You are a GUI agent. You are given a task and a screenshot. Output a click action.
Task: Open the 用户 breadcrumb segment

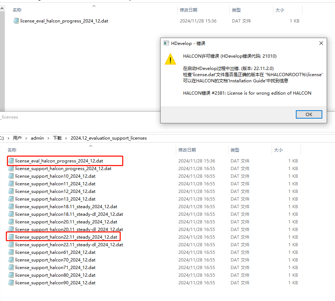click(17, 138)
